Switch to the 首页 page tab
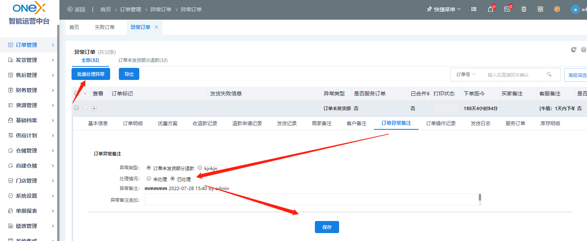 coord(74,27)
